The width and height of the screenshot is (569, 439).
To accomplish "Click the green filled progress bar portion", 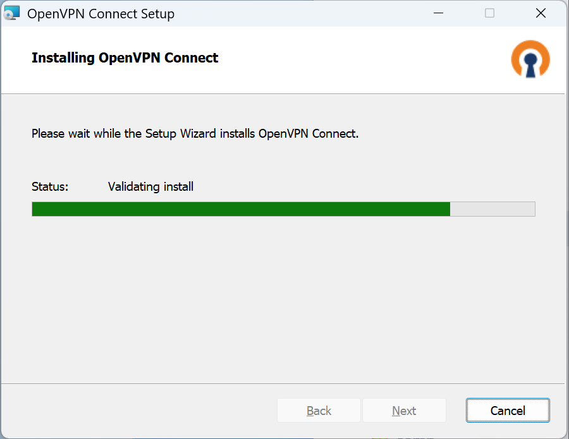I will point(240,209).
